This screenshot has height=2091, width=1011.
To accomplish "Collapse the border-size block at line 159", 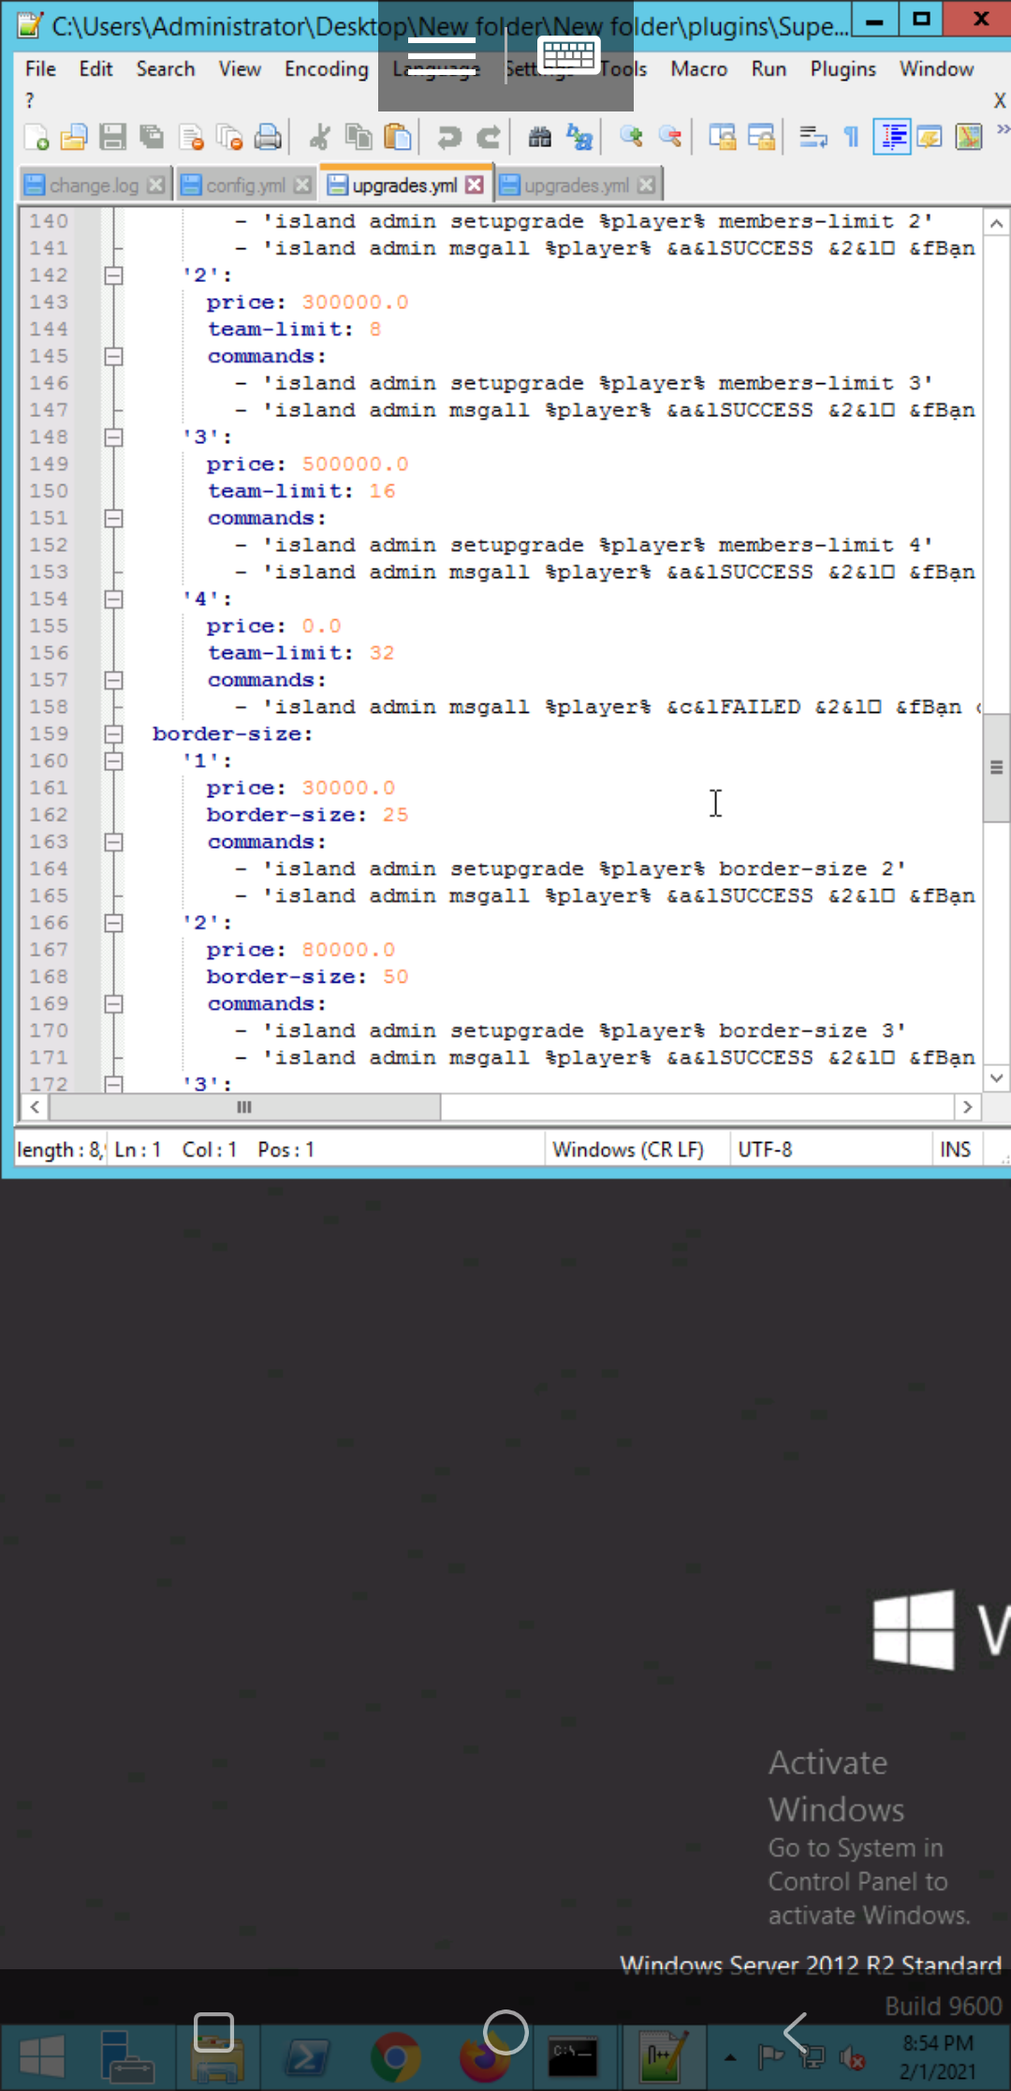I will coord(113,734).
